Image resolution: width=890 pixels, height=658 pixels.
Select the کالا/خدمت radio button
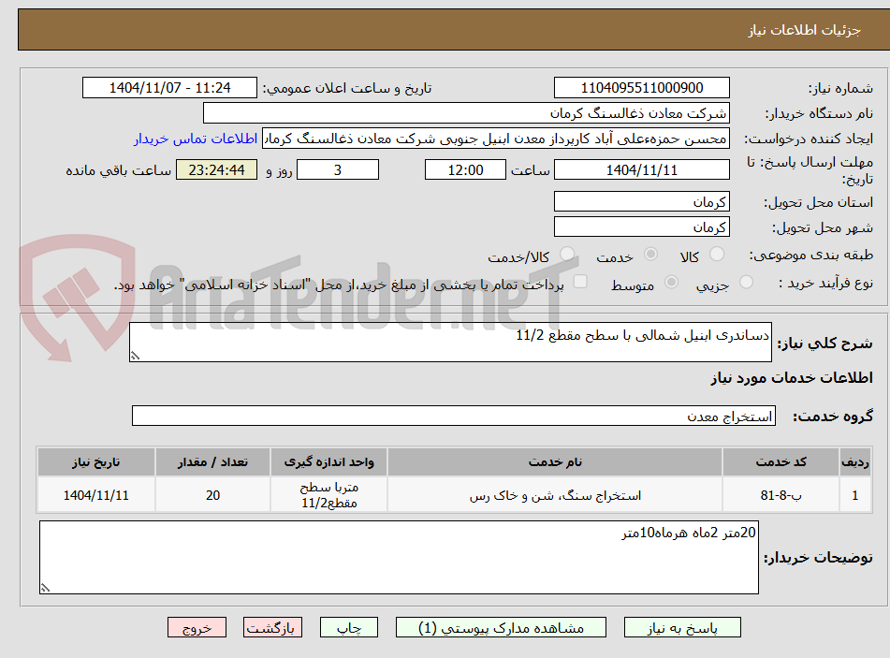pos(566,255)
